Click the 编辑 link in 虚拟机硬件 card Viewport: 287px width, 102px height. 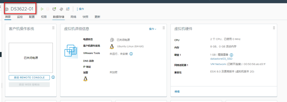click(x=177, y=91)
